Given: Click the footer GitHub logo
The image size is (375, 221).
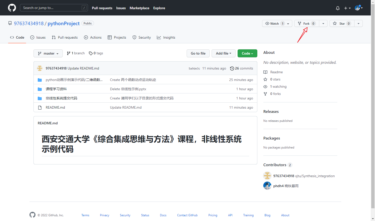Looking at the screenshot, I should click(x=32, y=215).
